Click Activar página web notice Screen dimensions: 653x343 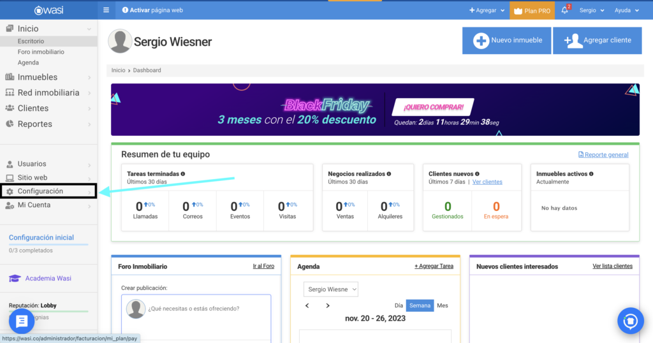[x=152, y=10]
